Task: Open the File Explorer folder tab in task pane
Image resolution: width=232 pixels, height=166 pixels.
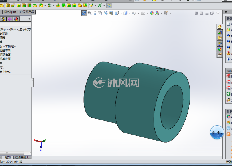Action: click(x=220, y=38)
